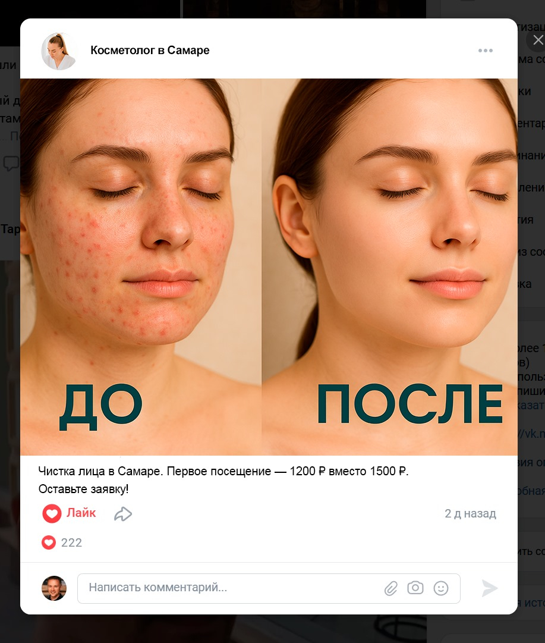Send the comment with the paper-plane icon
Image resolution: width=545 pixels, height=643 pixels.
[489, 588]
